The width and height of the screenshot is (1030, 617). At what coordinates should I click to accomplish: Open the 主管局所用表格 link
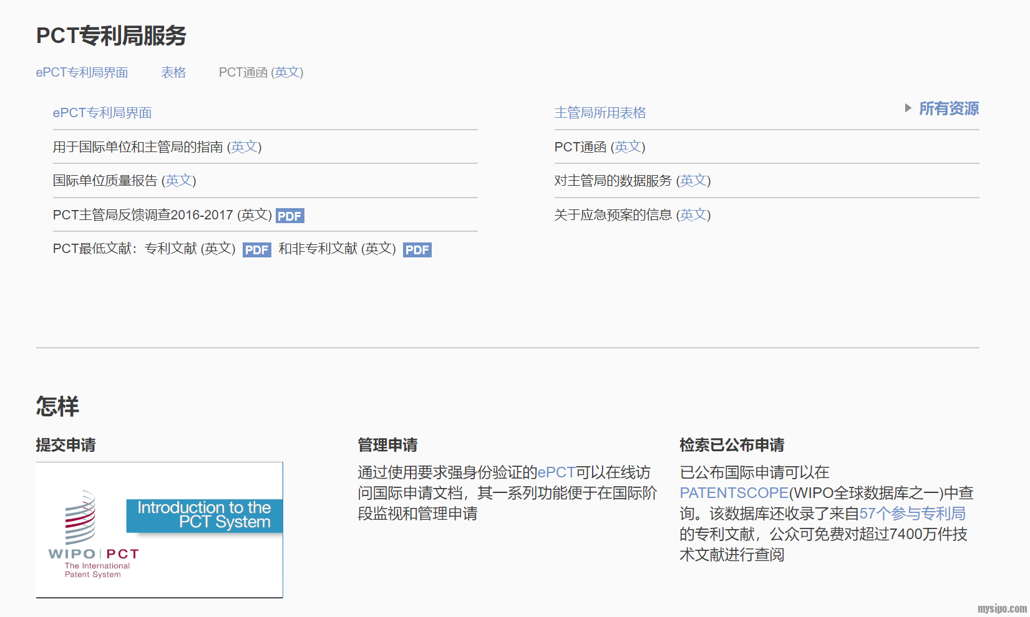click(x=600, y=113)
